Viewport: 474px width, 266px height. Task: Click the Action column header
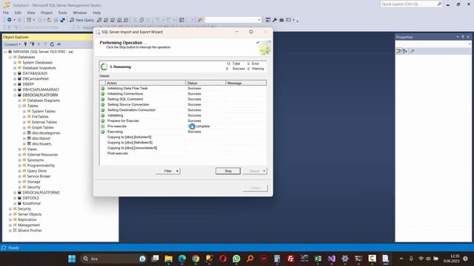[145, 83]
